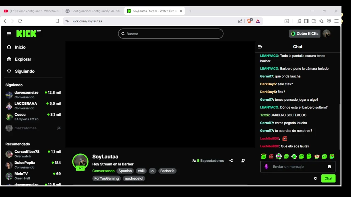Reload the page
Viewport: 351px width, 197px height.
[x=20, y=21]
